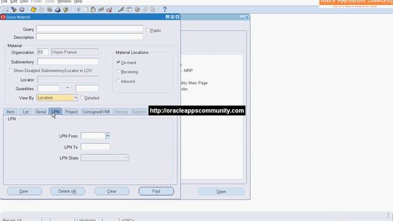Click the Attachments paperclip toolbar icon
The image size is (393, 221).
pos(145,10)
